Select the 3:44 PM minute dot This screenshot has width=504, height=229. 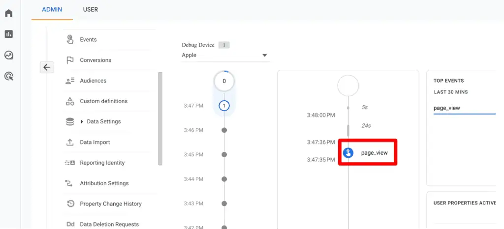point(224,179)
